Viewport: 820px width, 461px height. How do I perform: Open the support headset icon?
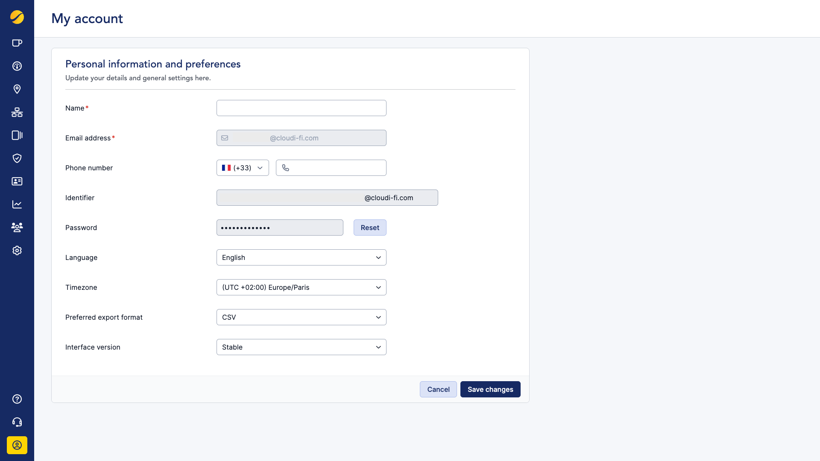click(x=17, y=422)
